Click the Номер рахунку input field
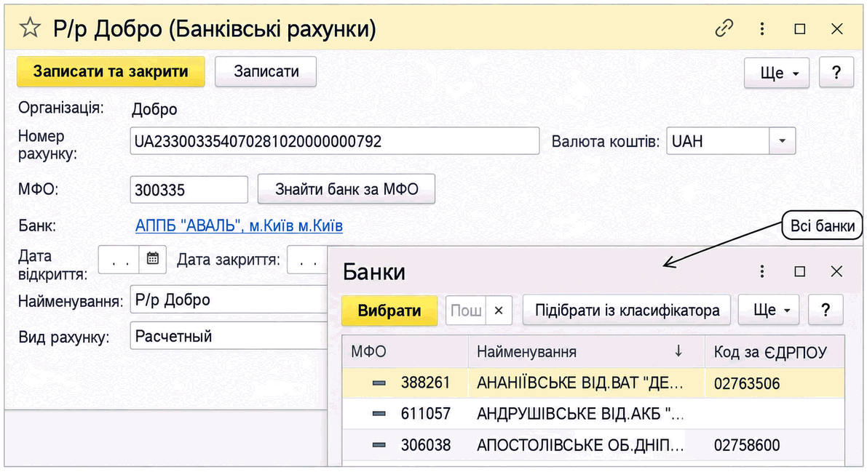Image resolution: width=867 pixels, height=472 pixels. click(x=335, y=141)
